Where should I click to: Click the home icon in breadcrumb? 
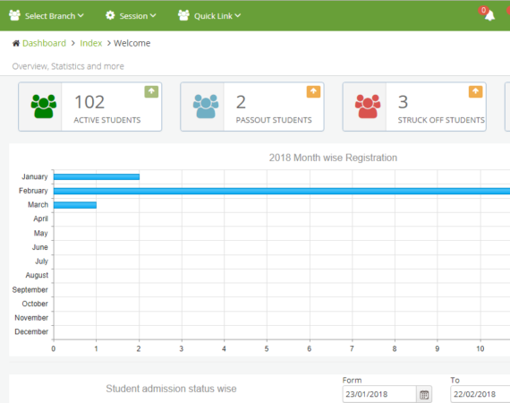pos(16,43)
